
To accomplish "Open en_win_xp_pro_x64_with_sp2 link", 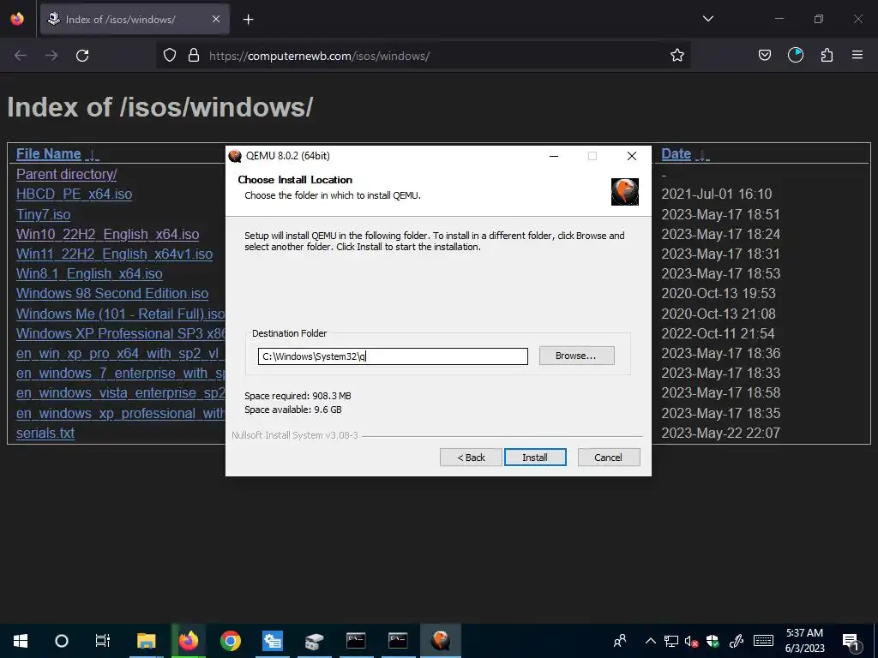I will 120,354.
